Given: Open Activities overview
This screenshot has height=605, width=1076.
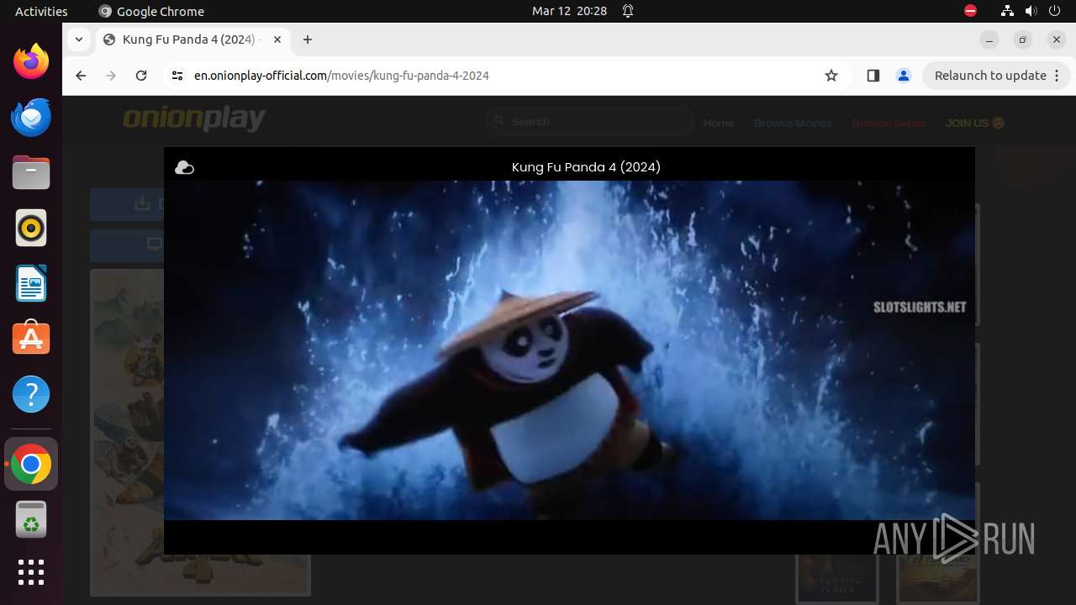Looking at the screenshot, I should pos(41,12).
